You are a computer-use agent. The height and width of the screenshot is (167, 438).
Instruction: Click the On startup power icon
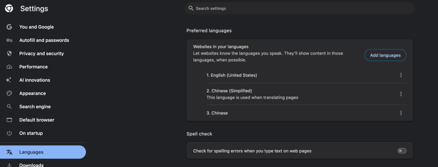pyautogui.click(x=9, y=133)
